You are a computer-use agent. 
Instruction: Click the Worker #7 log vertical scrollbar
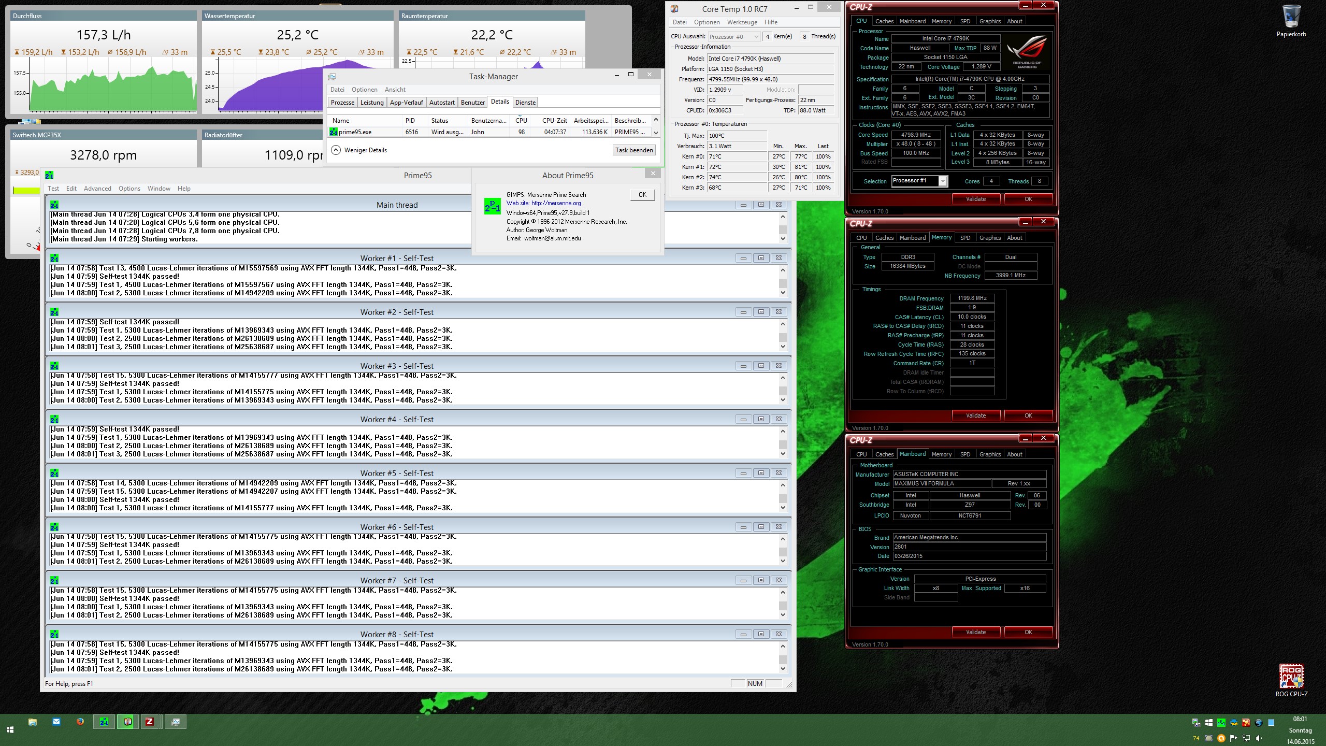783,604
